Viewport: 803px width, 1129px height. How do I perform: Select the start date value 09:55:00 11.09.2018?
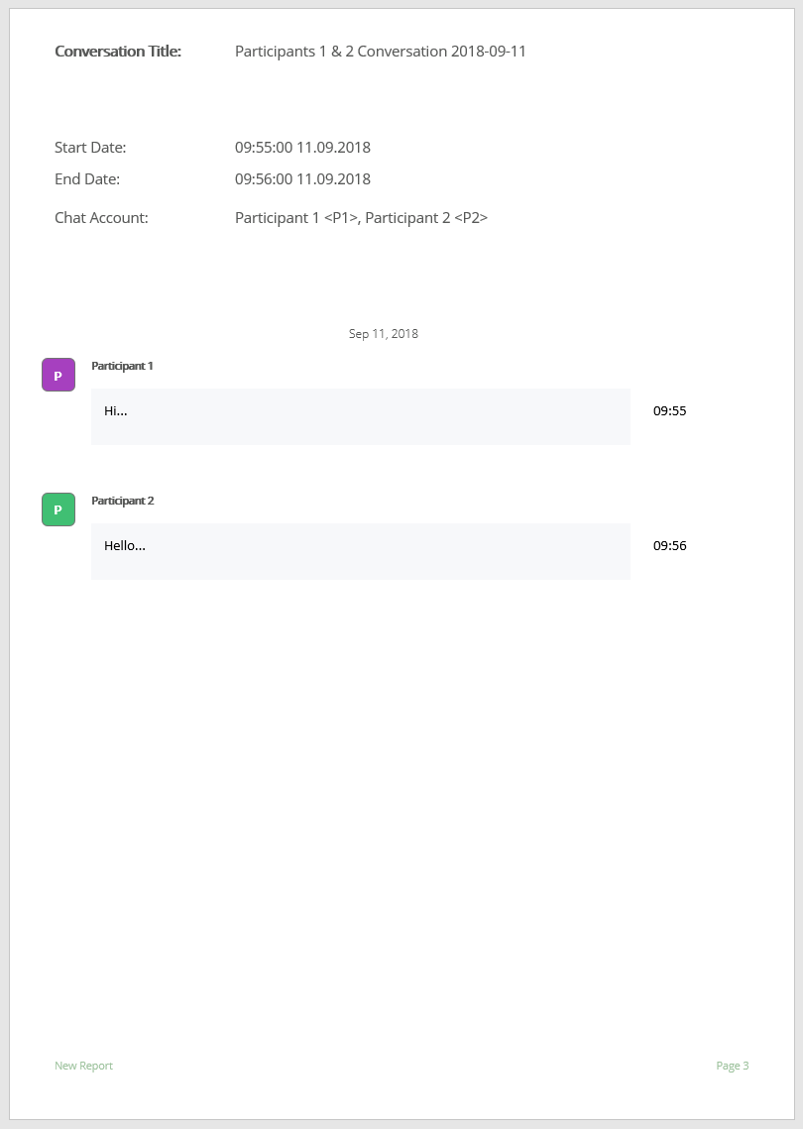302,148
